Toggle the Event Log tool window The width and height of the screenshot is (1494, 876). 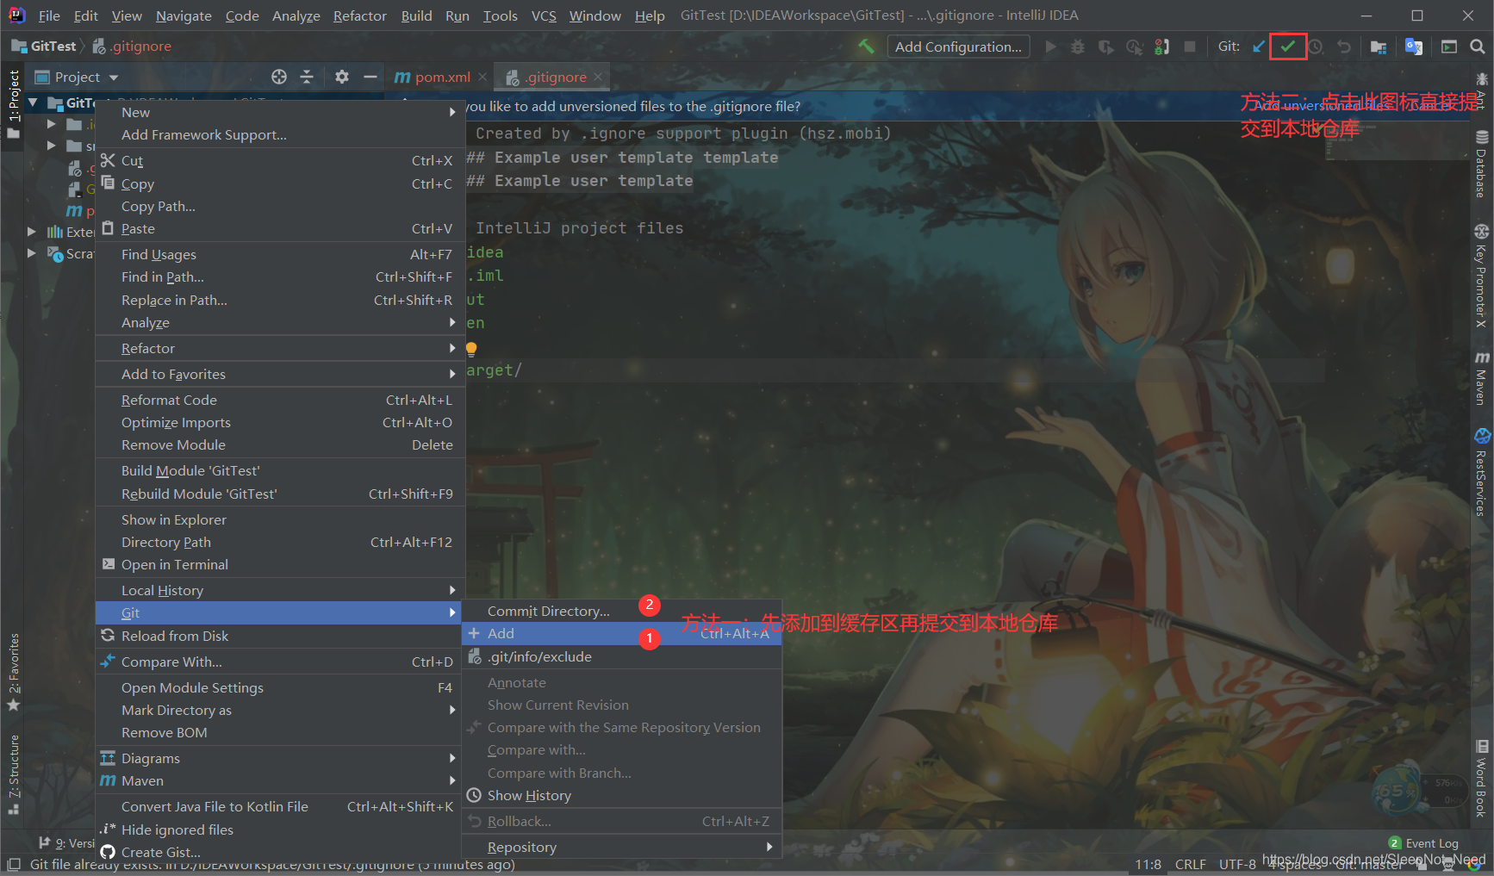(1423, 843)
